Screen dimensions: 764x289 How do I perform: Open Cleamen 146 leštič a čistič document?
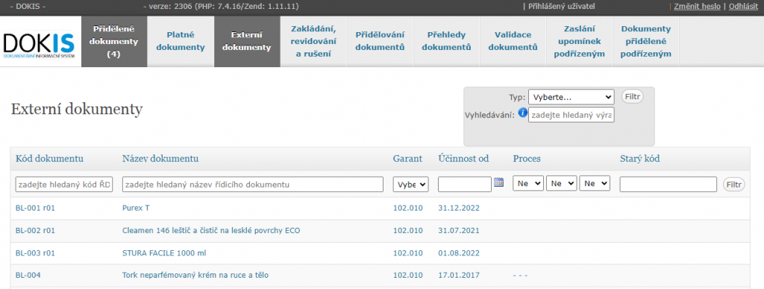pyautogui.click(x=211, y=231)
